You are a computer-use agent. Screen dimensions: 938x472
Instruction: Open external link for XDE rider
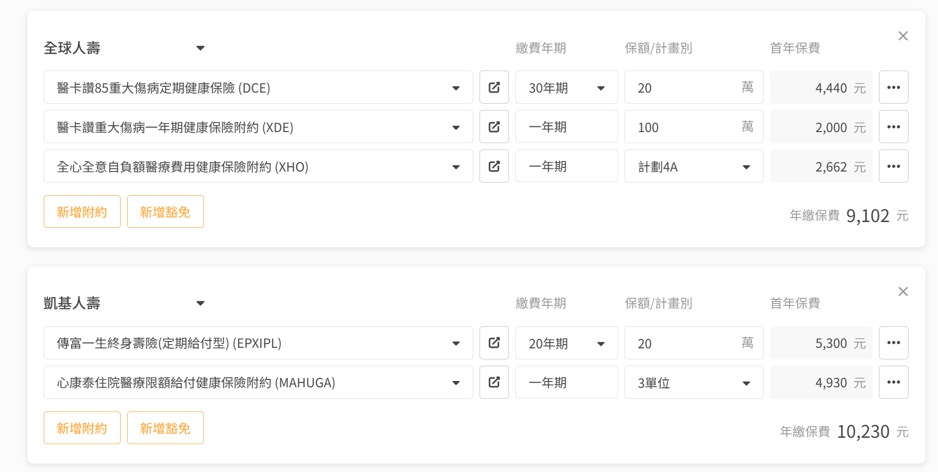click(x=494, y=127)
